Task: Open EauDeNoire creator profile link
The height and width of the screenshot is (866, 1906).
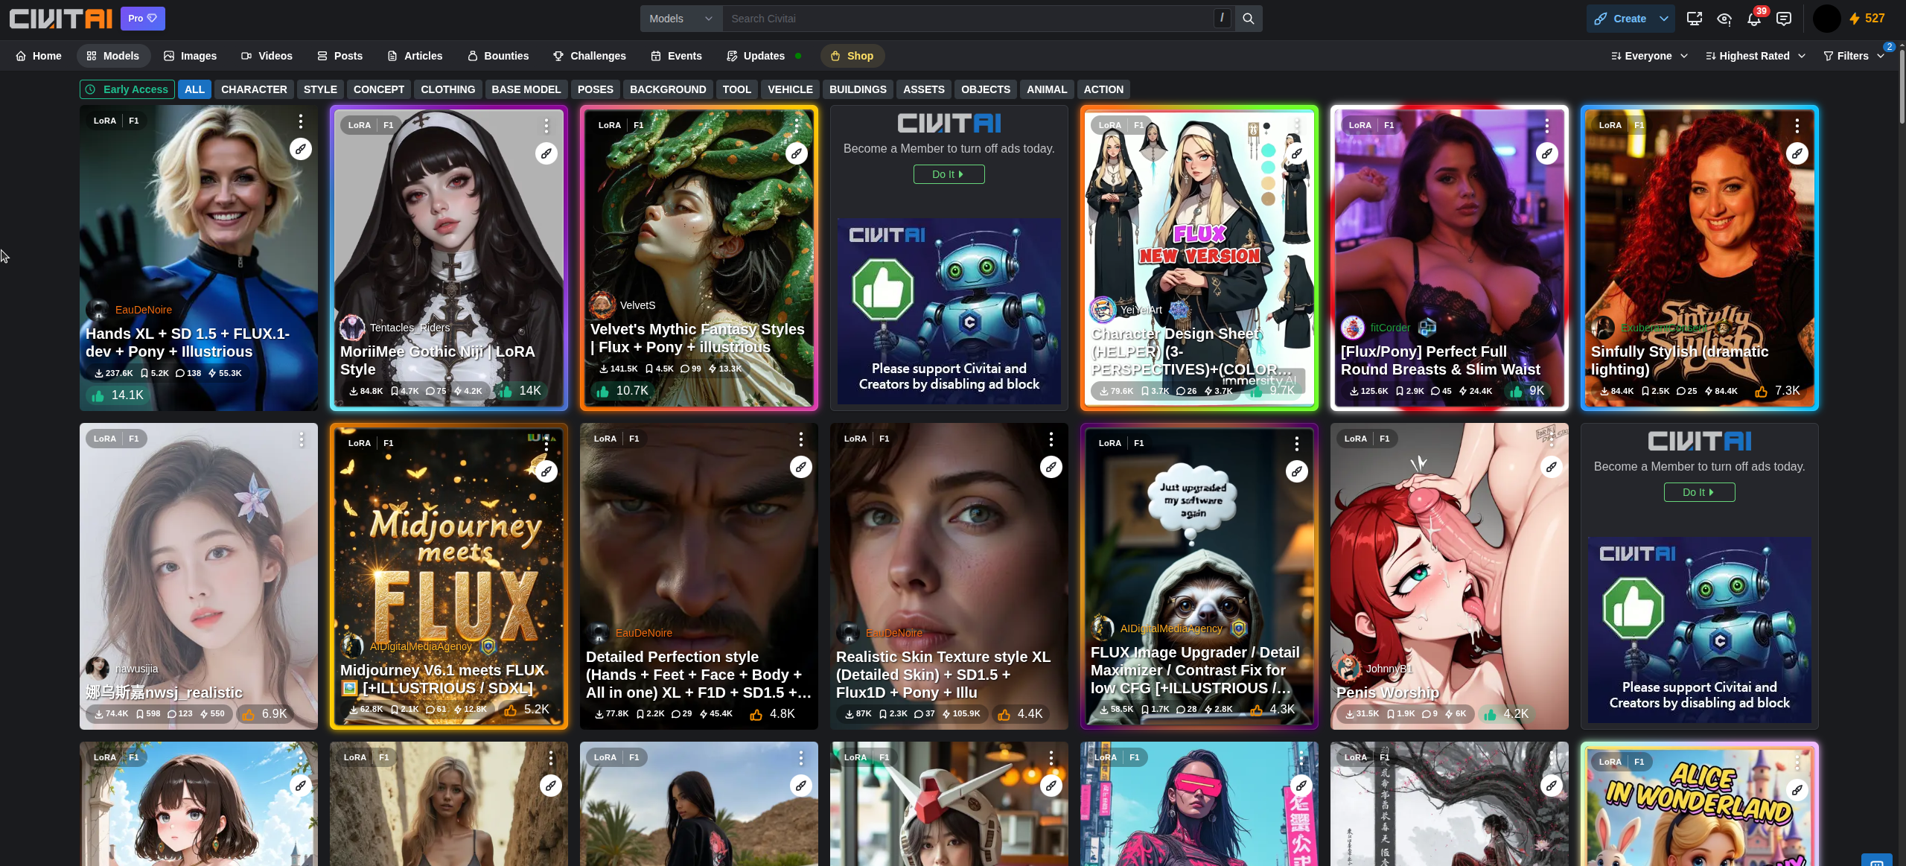Action: point(143,310)
